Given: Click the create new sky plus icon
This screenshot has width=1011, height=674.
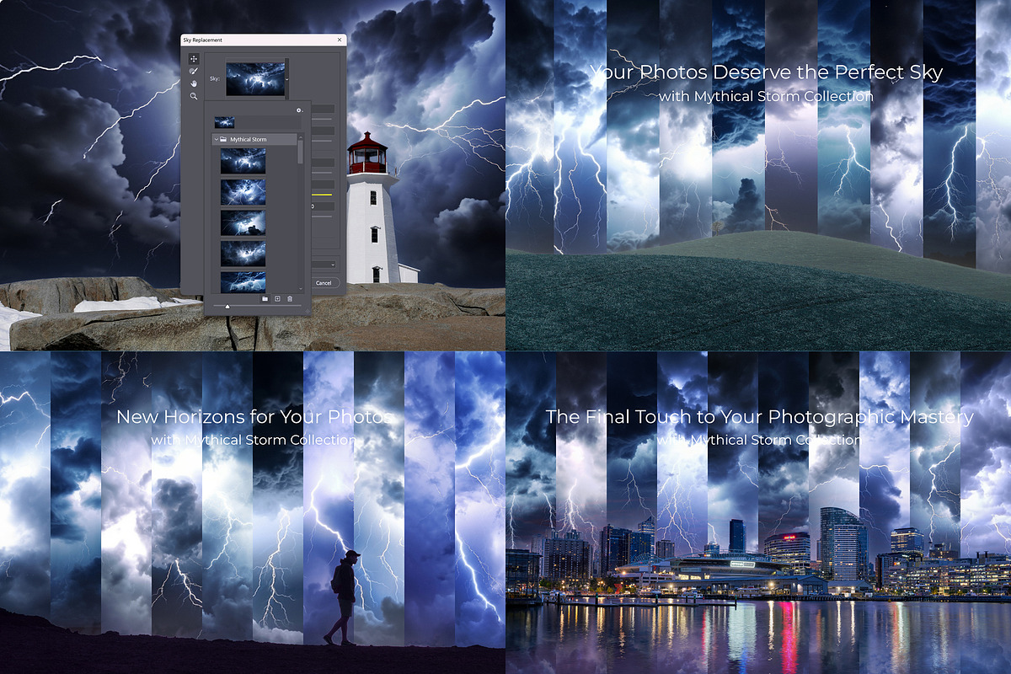Looking at the screenshot, I should [x=277, y=298].
